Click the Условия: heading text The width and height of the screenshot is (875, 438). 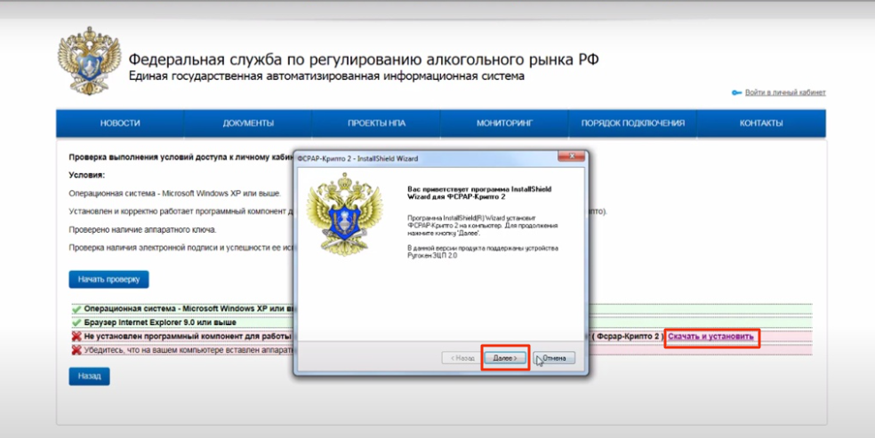(x=86, y=175)
